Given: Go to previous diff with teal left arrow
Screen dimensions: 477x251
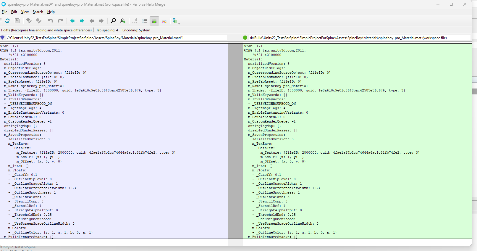Looking at the screenshot, I should (x=72, y=21).
